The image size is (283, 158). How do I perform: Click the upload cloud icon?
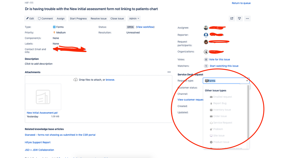click(75, 80)
